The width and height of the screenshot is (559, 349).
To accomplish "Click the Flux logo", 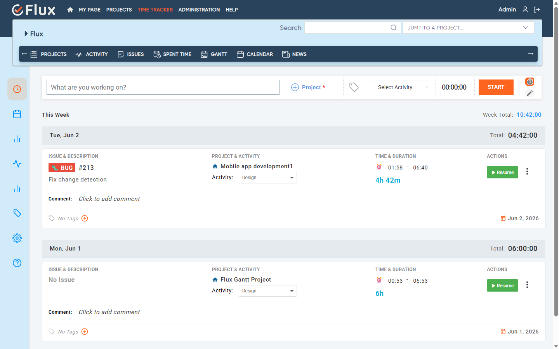I will (x=34, y=10).
